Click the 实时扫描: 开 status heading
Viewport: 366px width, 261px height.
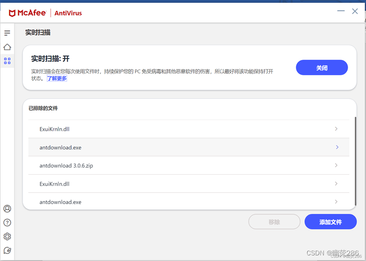(x=51, y=59)
